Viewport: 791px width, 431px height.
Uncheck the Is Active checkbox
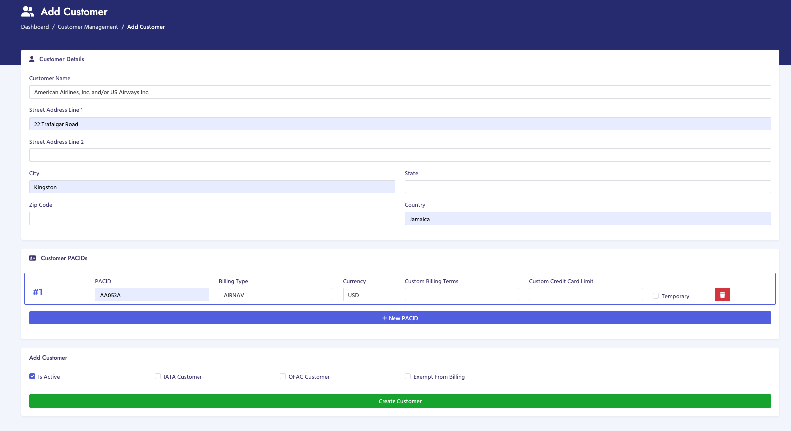pyautogui.click(x=32, y=377)
